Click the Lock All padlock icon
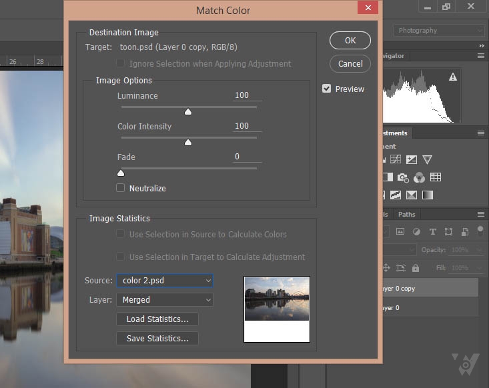The image size is (489, 388). 416,267
